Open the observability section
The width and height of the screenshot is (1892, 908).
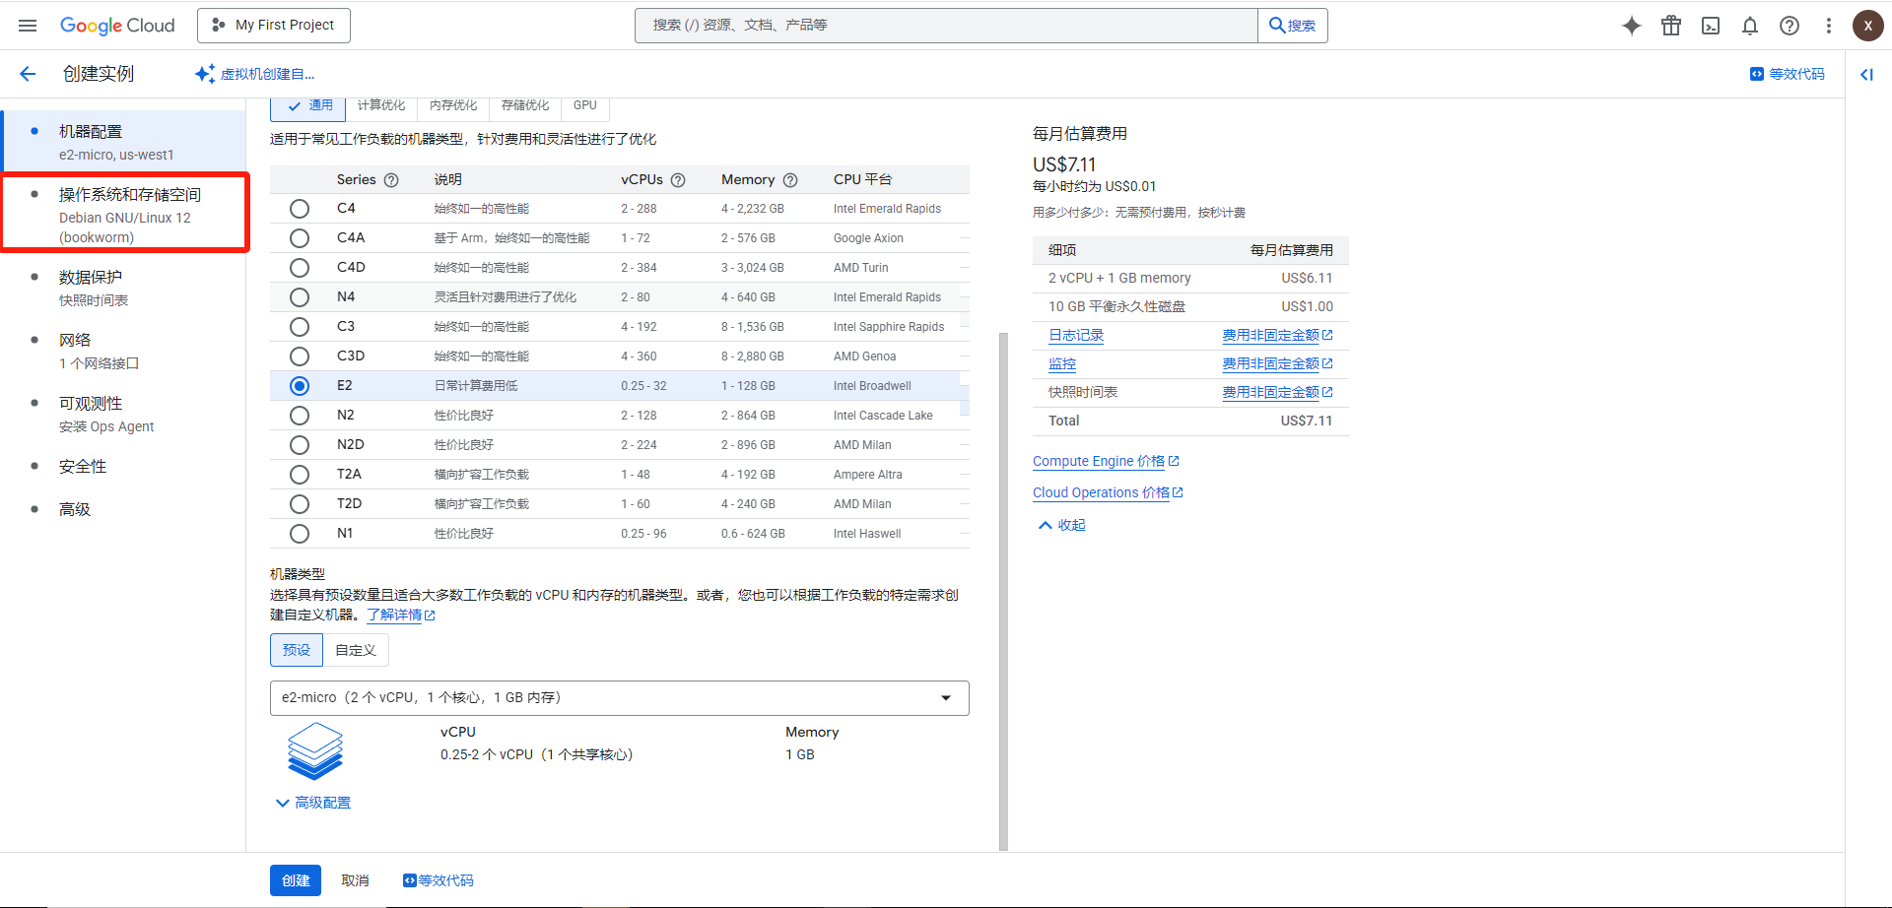tap(124, 414)
